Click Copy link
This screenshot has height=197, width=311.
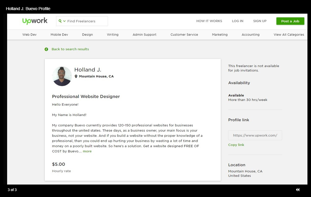(x=236, y=145)
